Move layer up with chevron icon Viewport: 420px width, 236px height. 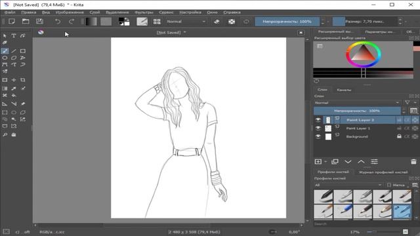click(x=361, y=162)
